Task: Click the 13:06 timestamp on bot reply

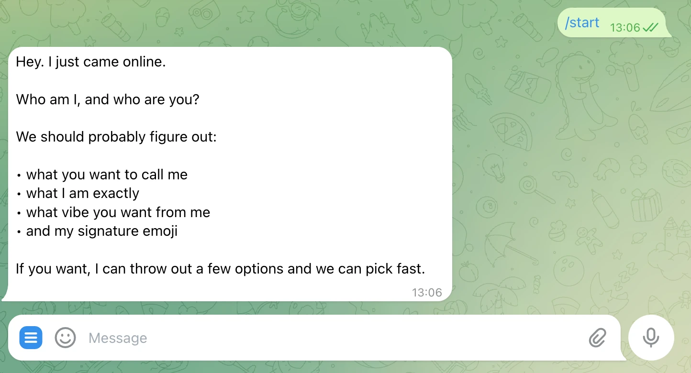Action: pos(427,292)
